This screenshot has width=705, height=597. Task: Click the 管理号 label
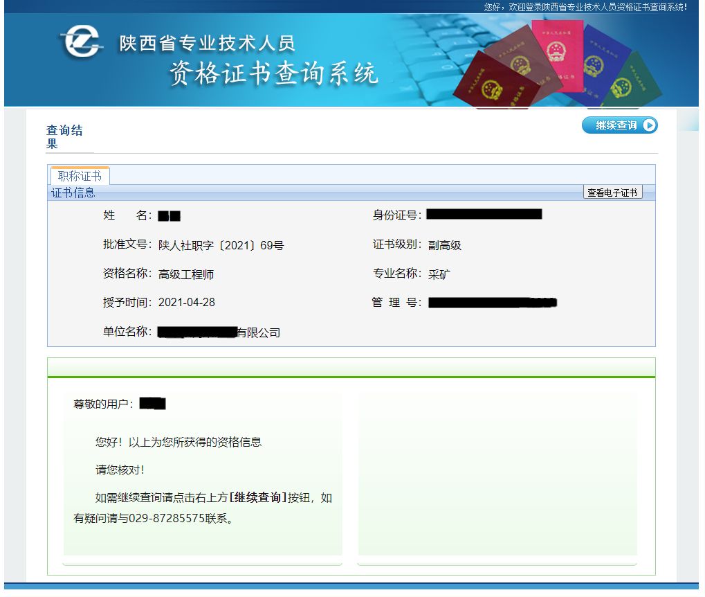(x=397, y=302)
